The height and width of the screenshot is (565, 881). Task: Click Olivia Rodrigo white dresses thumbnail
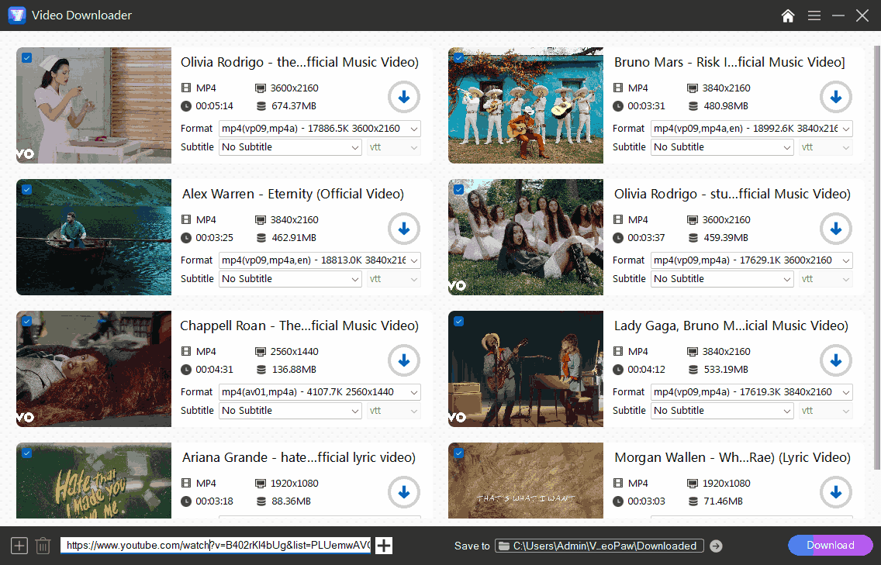[526, 237]
